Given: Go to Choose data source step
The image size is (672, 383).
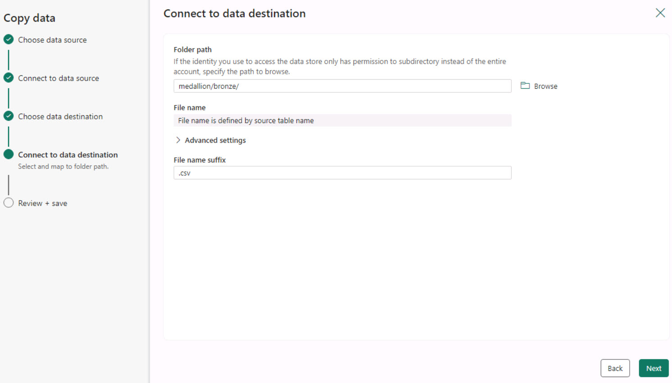Looking at the screenshot, I should (x=52, y=40).
